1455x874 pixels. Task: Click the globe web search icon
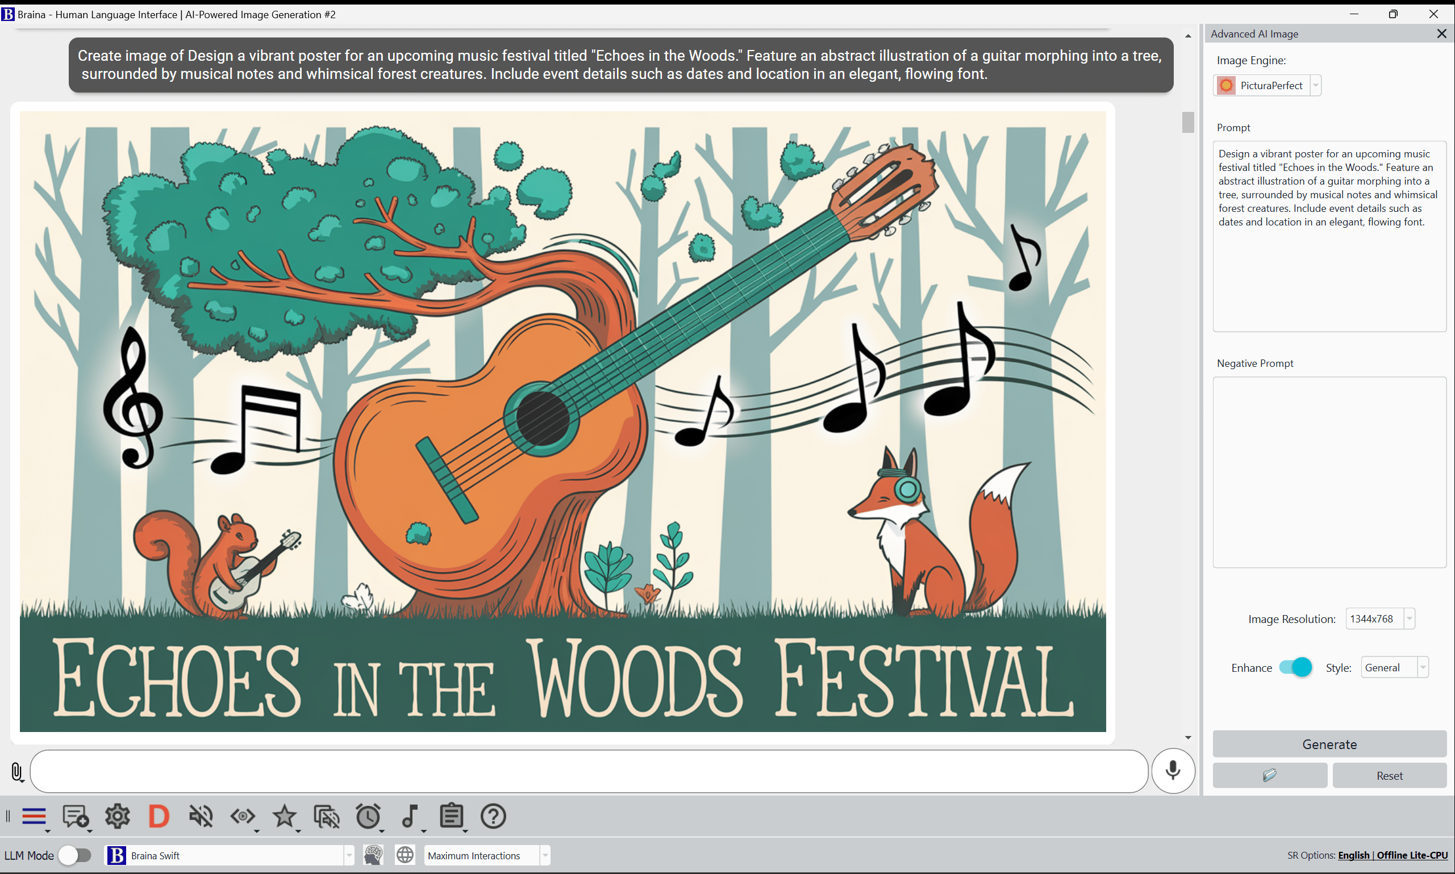pyautogui.click(x=405, y=855)
